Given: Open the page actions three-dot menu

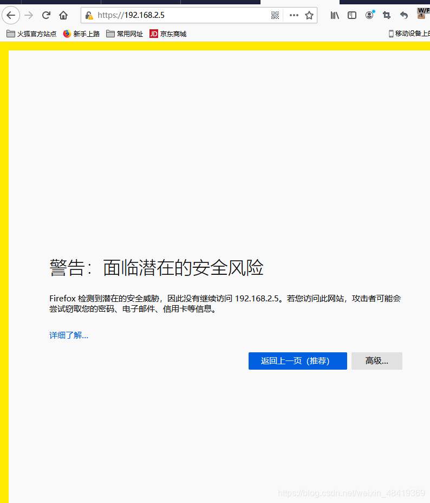Looking at the screenshot, I should [x=294, y=15].
